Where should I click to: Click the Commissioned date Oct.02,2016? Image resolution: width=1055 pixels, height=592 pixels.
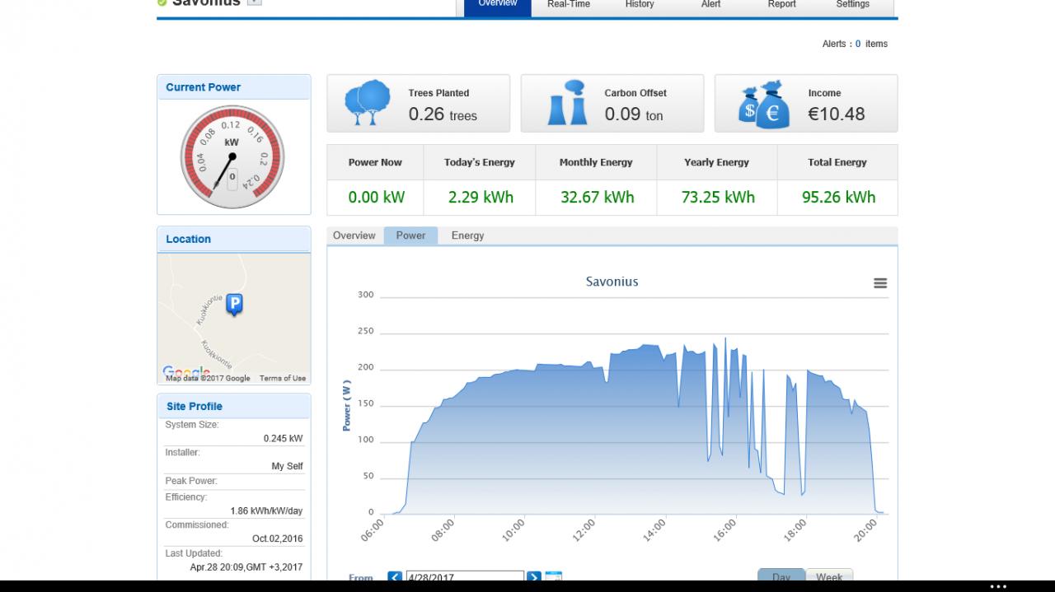(x=277, y=538)
